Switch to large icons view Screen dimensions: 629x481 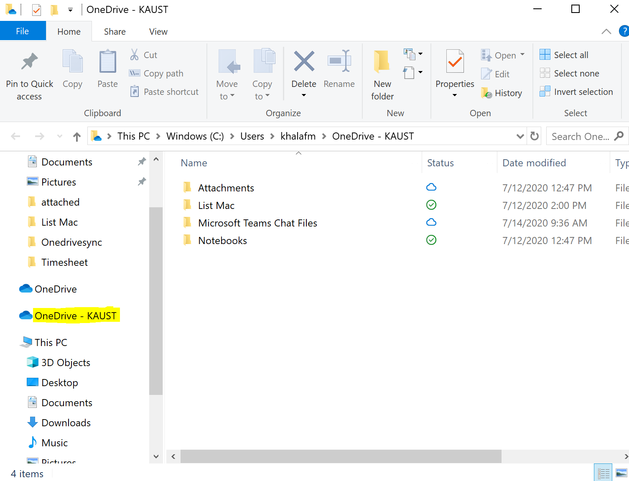click(x=620, y=472)
